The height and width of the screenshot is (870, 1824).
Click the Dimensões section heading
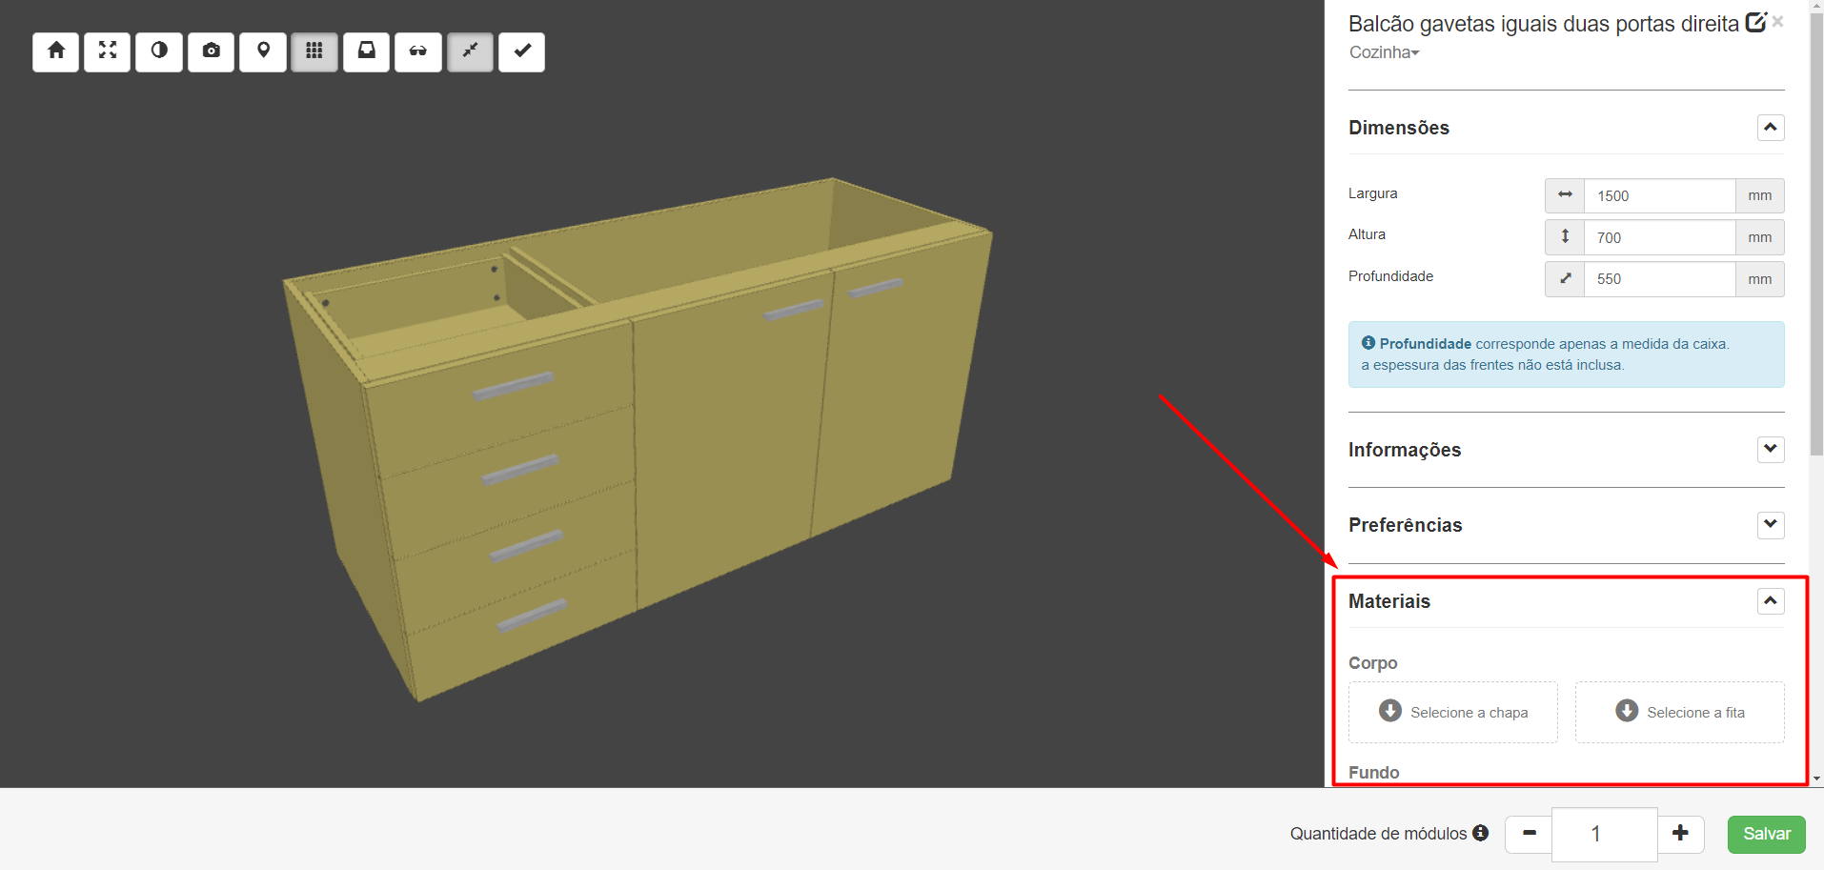pyautogui.click(x=1398, y=128)
